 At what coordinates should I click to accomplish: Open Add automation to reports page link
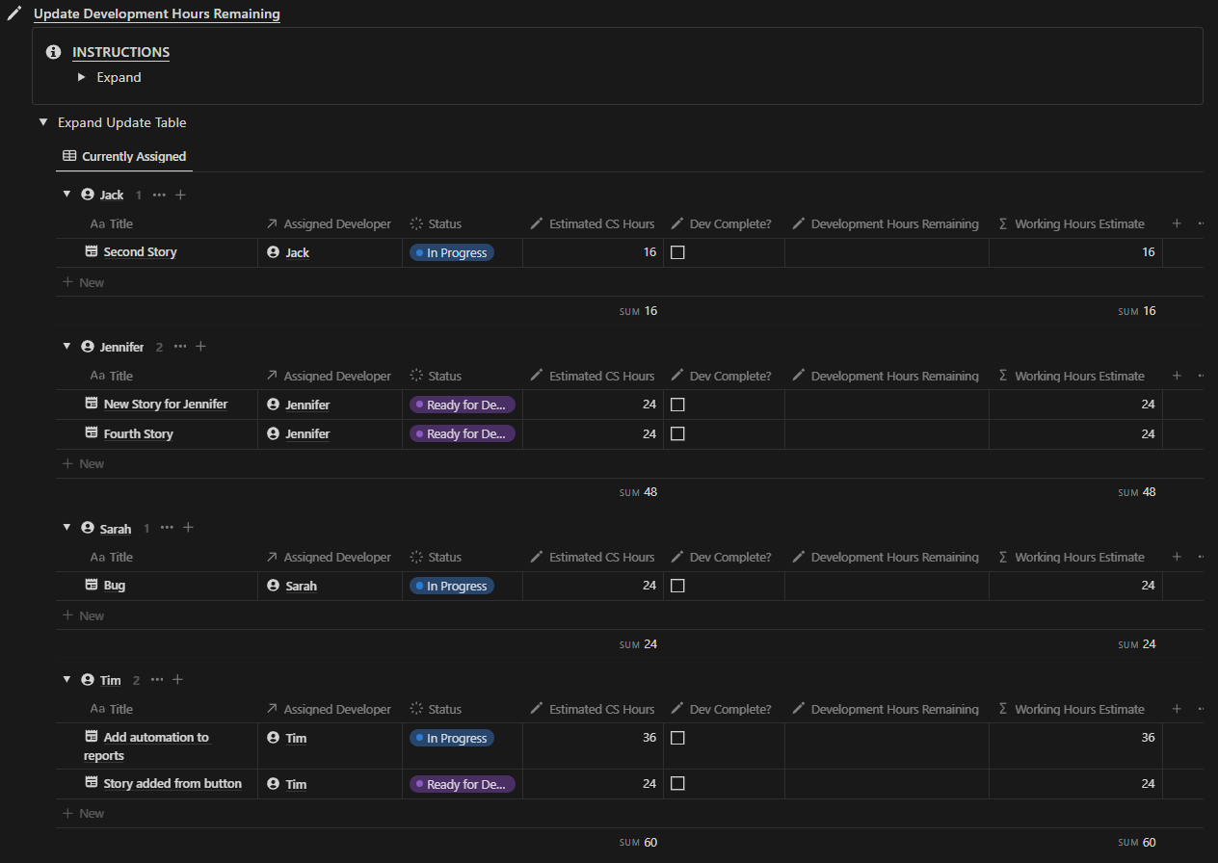pos(146,746)
